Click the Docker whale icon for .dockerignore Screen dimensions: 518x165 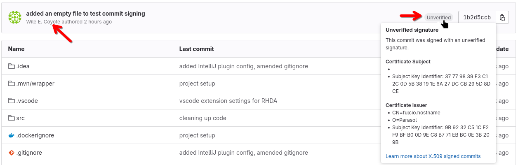[12, 135]
